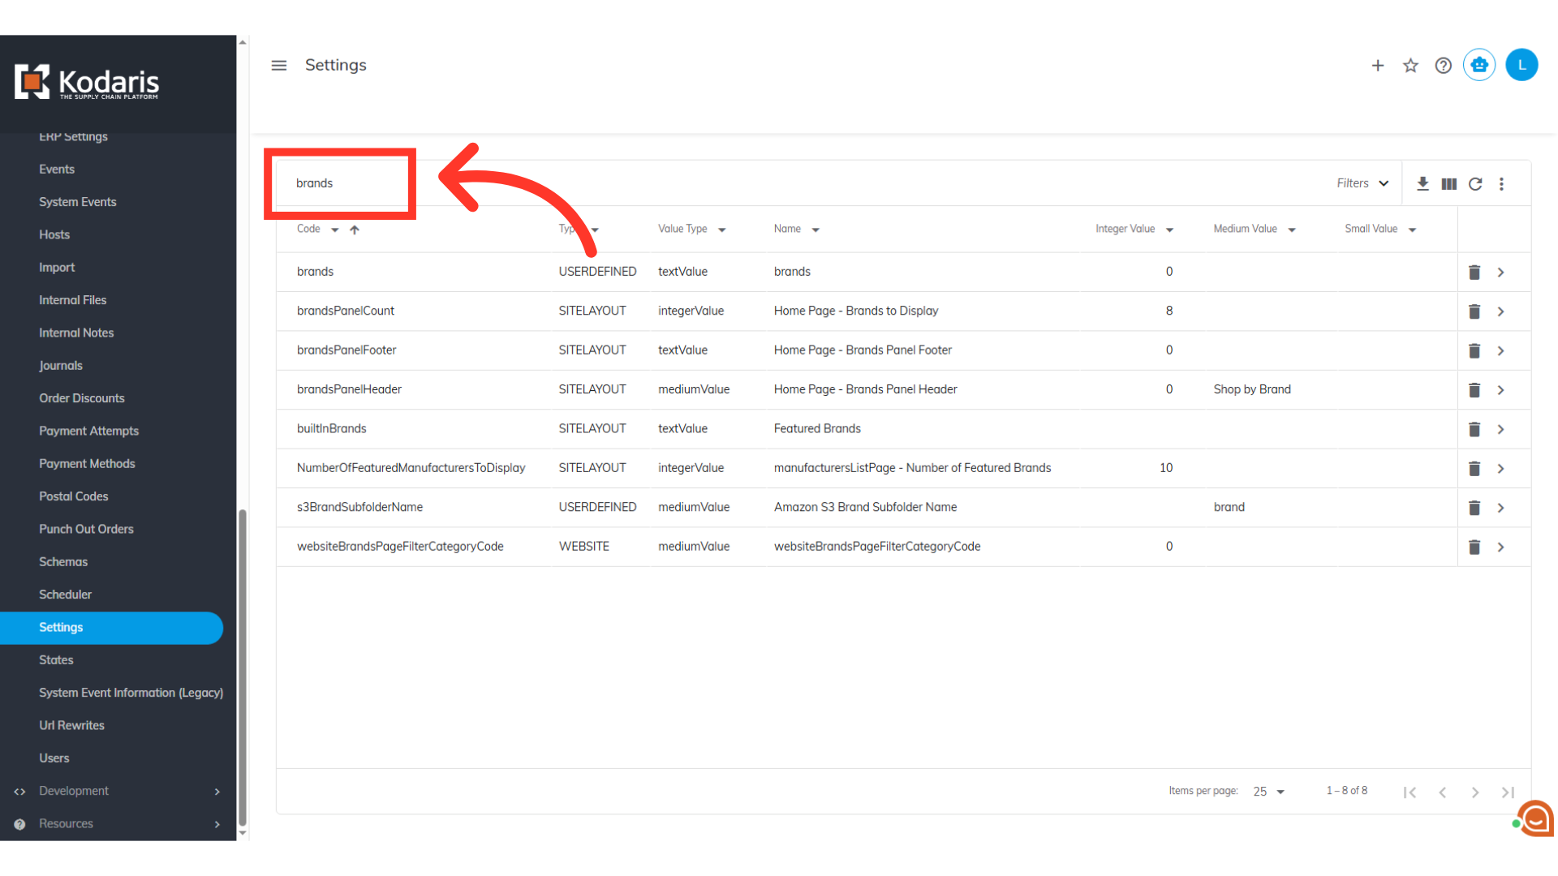
Task: Click the Code column sort arrow
Action: point(355,230)
